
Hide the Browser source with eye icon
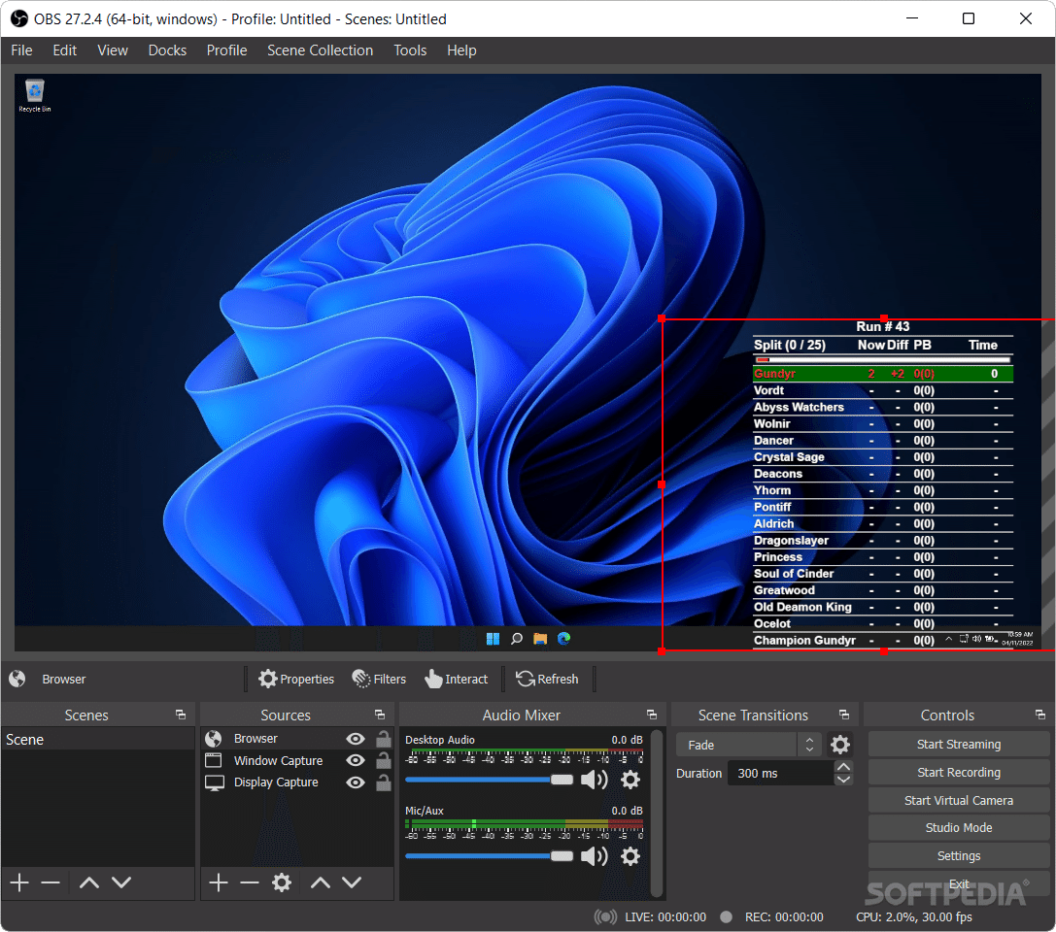click(356, 739)
